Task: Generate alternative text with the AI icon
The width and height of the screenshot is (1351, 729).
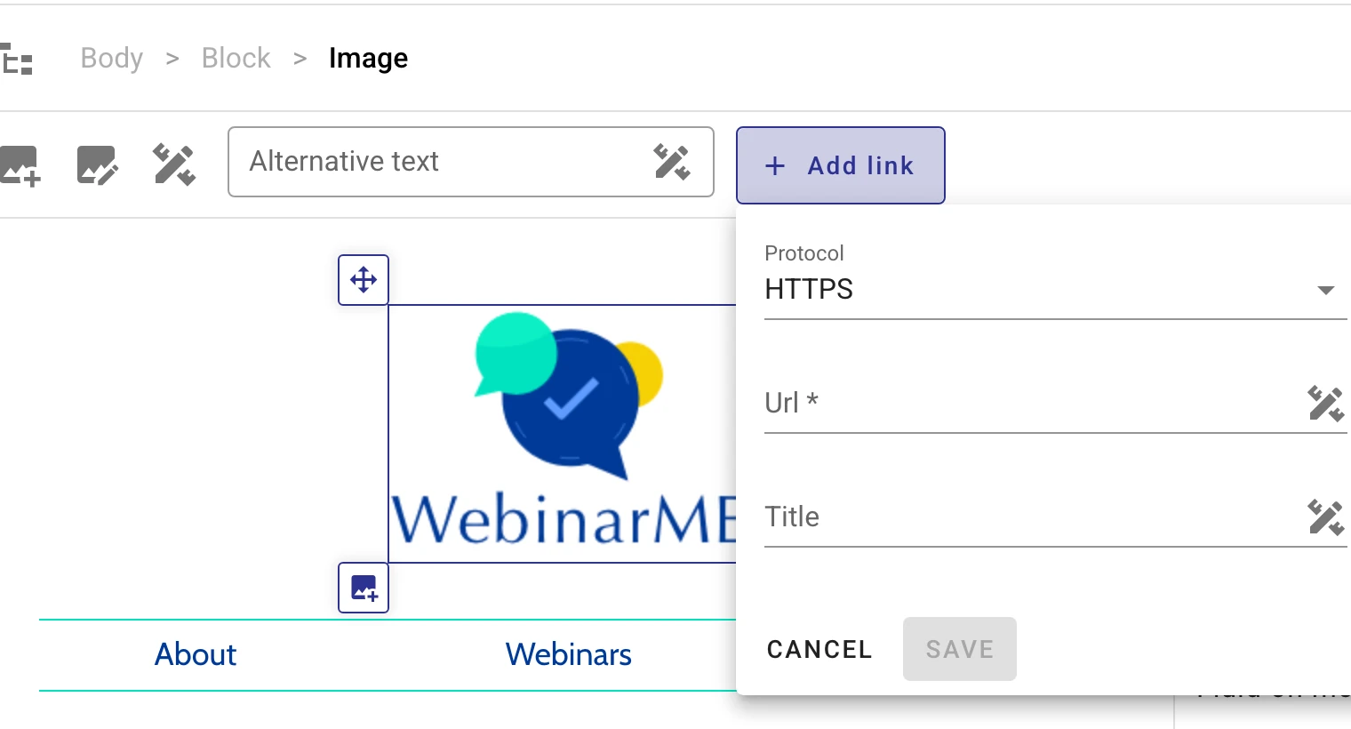Action: [673, 162]
